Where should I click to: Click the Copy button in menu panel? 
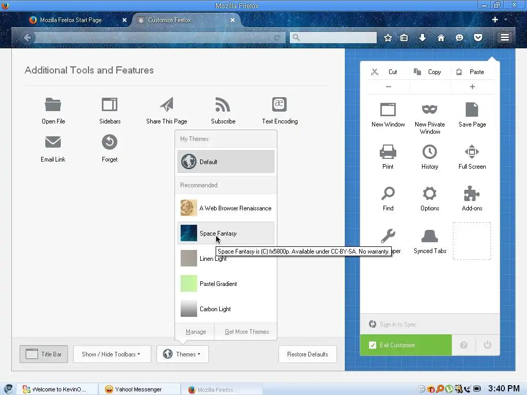click(x=430, y=71)
